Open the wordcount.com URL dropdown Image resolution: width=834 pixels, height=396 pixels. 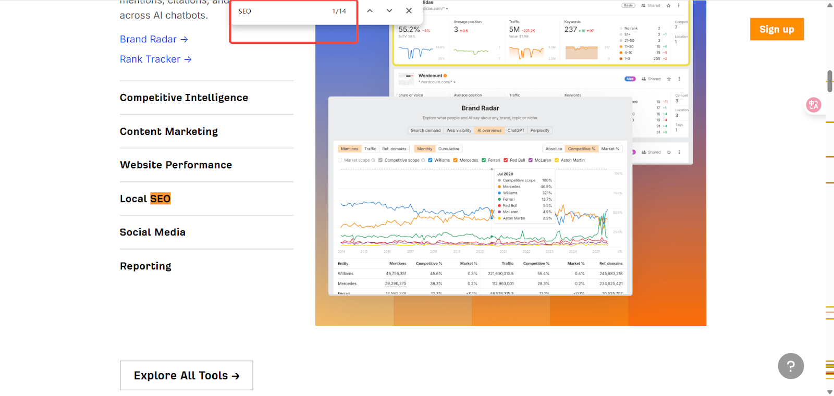454,82
